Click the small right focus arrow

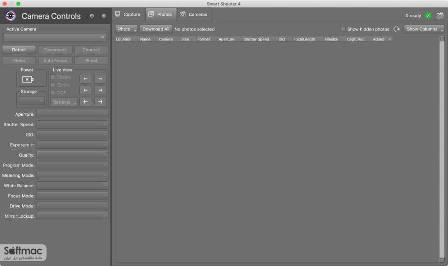100,79
